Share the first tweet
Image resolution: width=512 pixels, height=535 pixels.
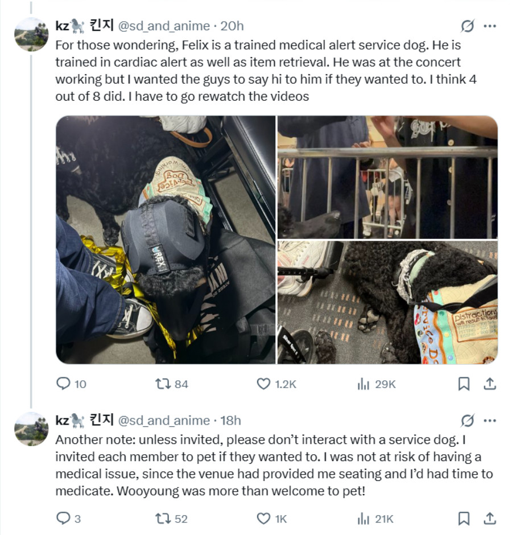click(x=489, y=384)
